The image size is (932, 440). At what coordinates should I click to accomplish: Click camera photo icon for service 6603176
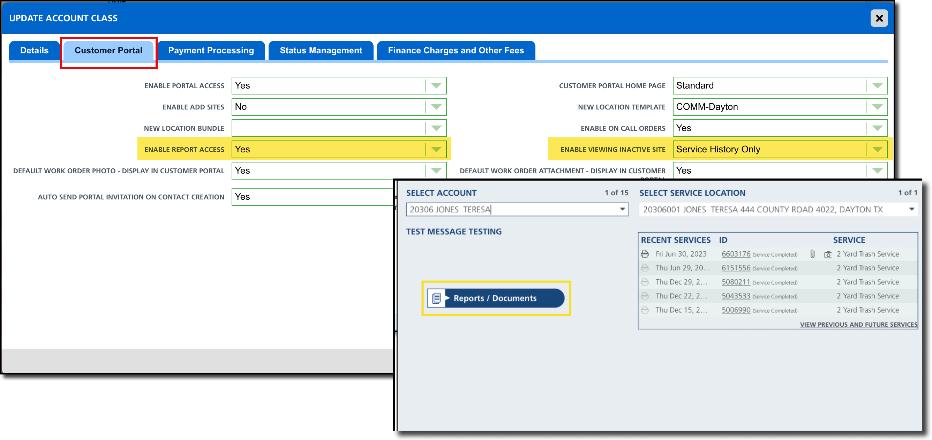coord(827,254)
